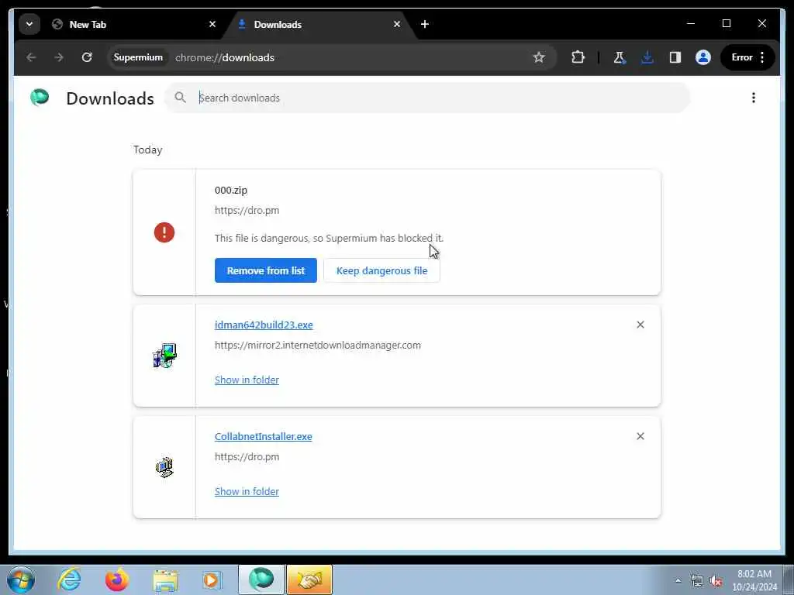Open CollabnetInstaller.exe link
Screen dimensions: 794x595
pos(264,437)
